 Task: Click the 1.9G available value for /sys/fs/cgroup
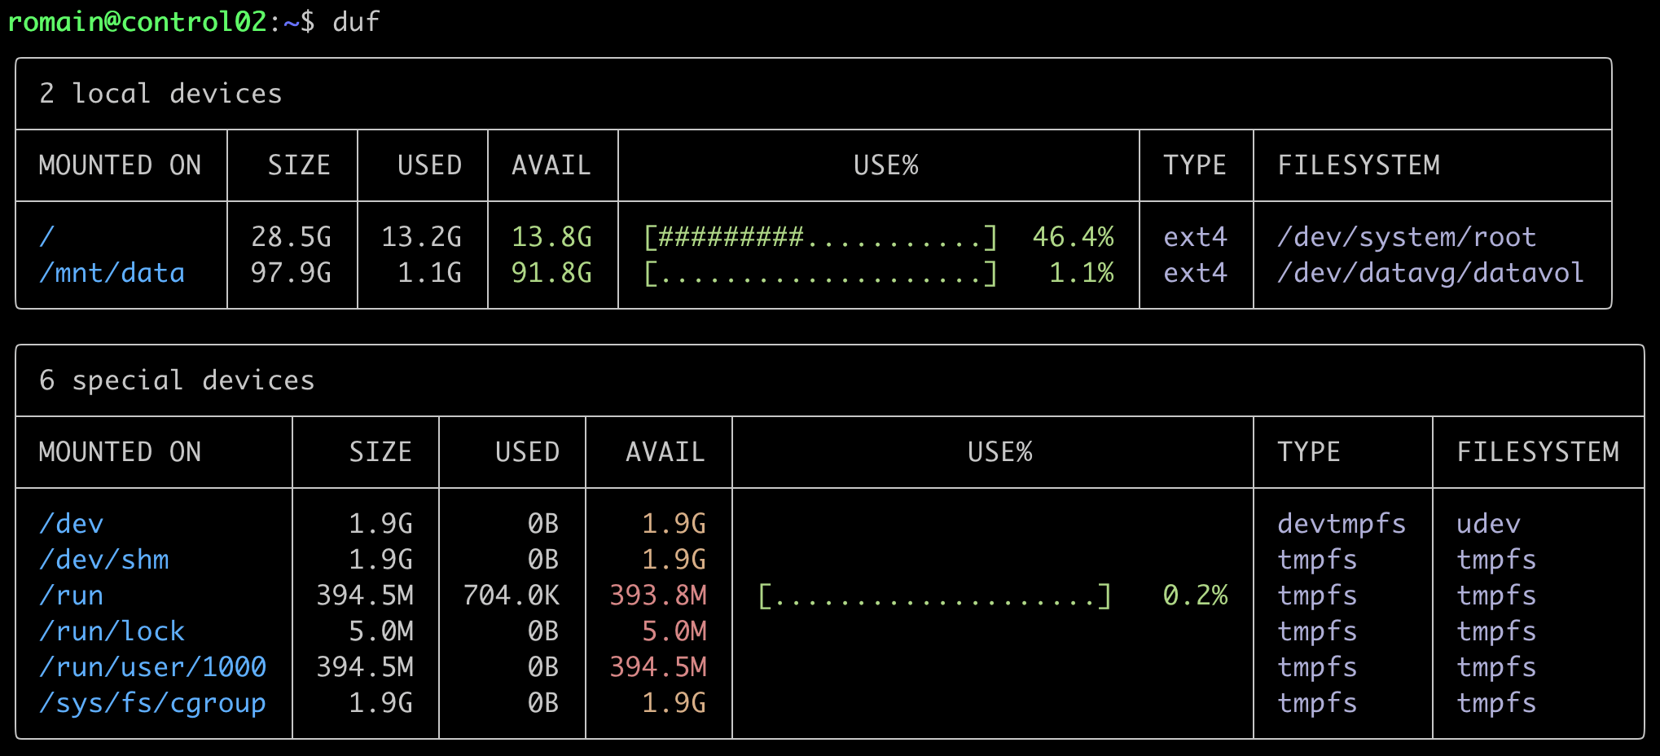coord(674,703)
